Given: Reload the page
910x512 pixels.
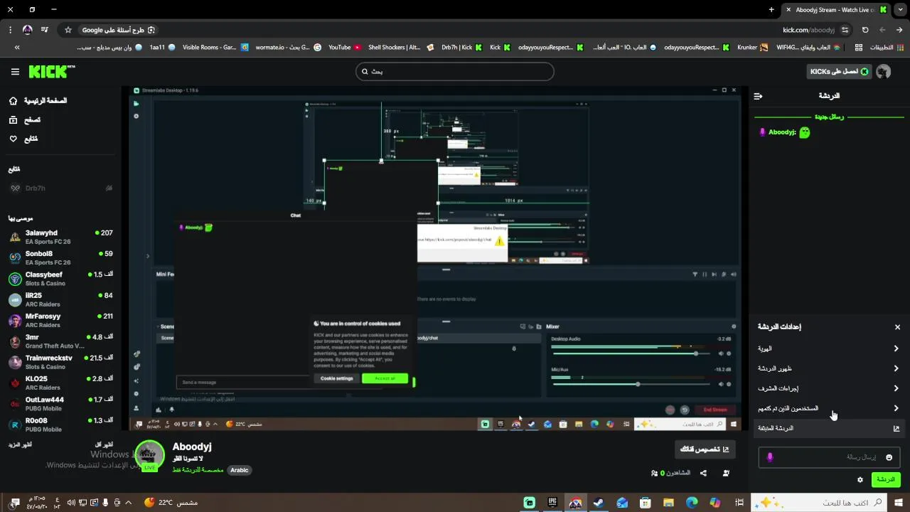Looking at the screenshot, I should point(865,30).
